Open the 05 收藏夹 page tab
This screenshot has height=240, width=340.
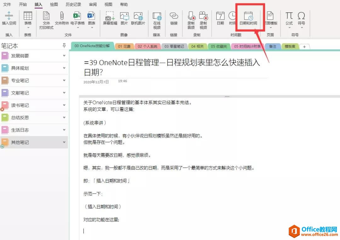point(219,46)
